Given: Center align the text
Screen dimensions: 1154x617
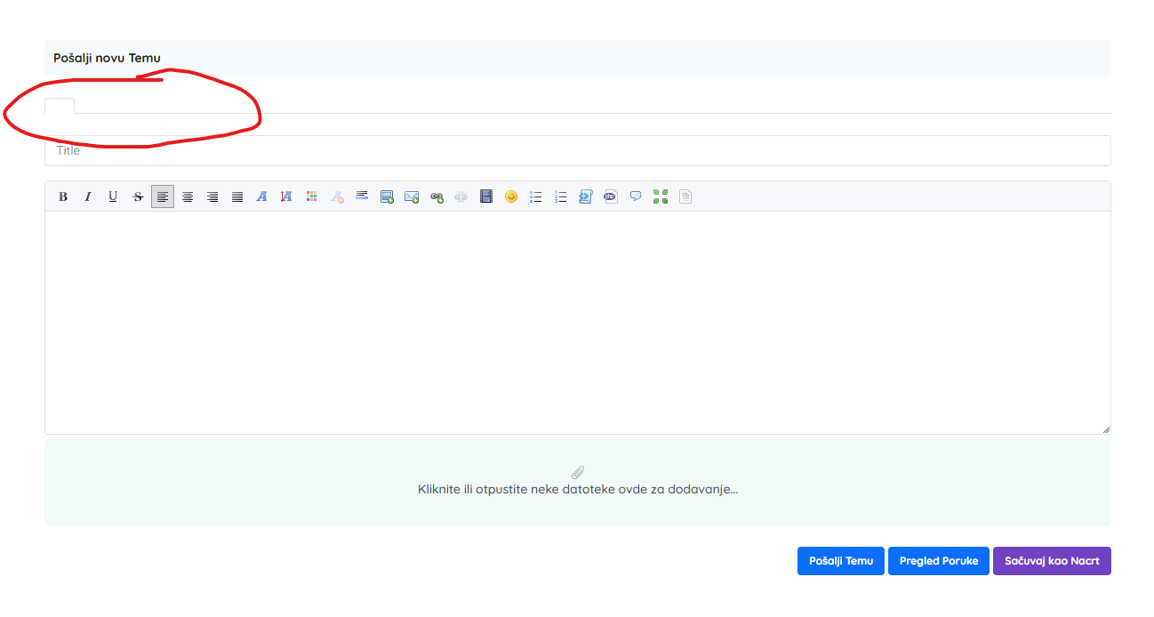Looking at the screenshot, I should [188, 196].
